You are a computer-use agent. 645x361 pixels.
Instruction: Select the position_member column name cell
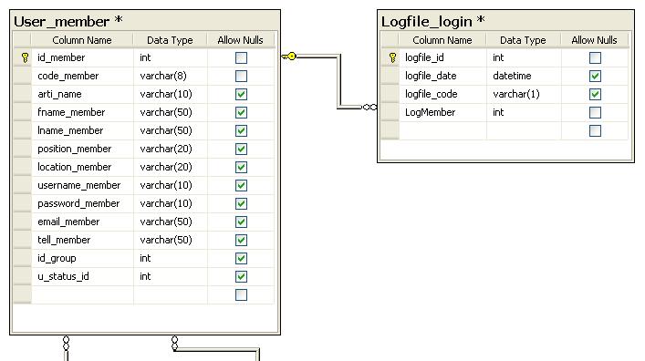pos(82,149)
